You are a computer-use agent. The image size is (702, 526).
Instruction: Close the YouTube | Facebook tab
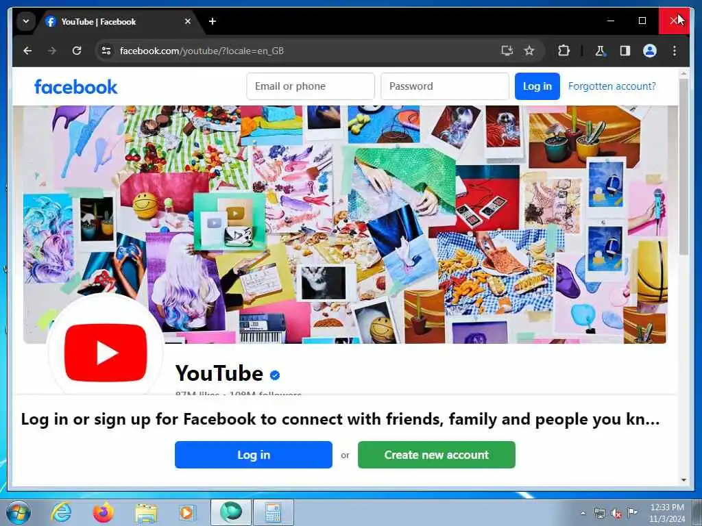tap(188, 21)
